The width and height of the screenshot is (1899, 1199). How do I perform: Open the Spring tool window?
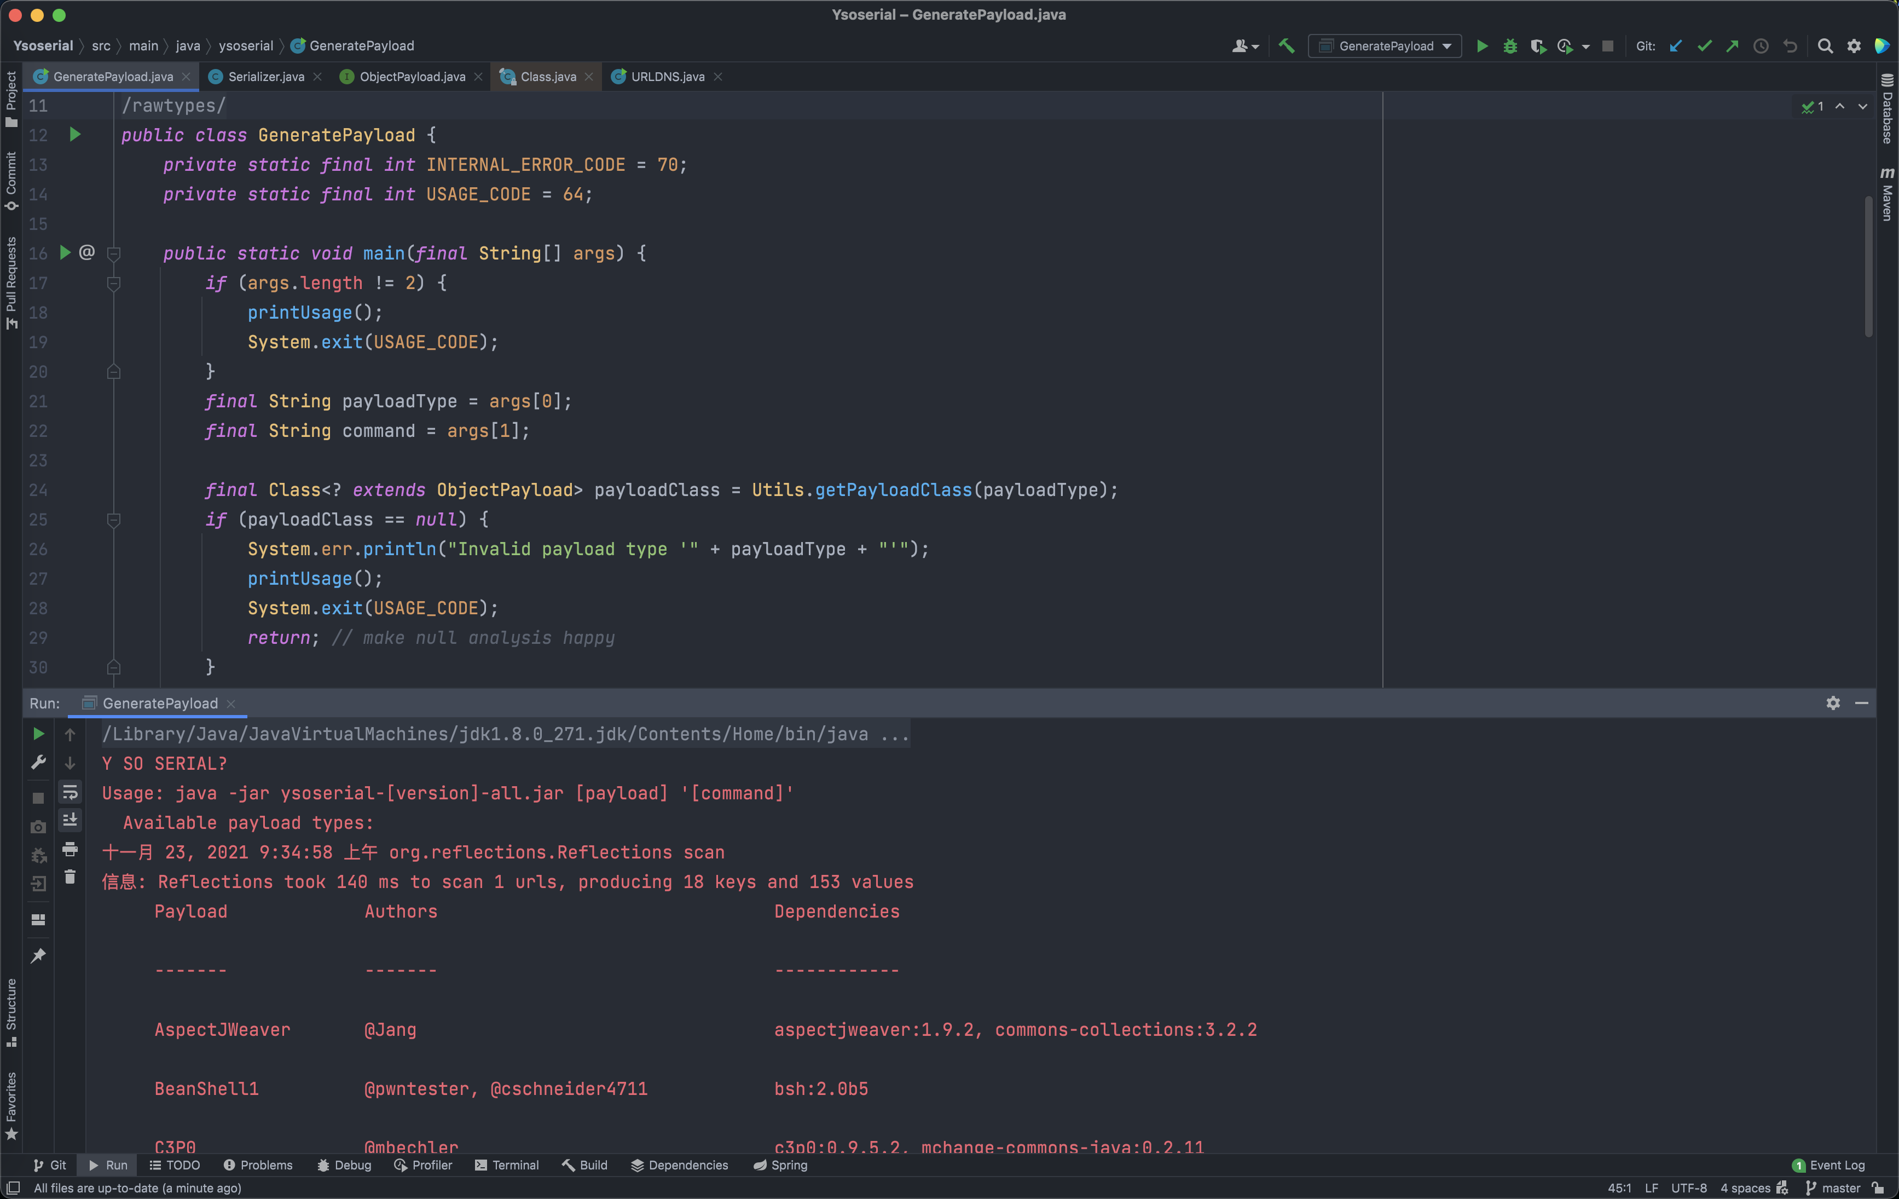[781, 1165]
